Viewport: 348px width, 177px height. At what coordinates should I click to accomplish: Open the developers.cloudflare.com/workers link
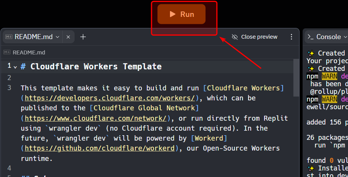(111, 98)
